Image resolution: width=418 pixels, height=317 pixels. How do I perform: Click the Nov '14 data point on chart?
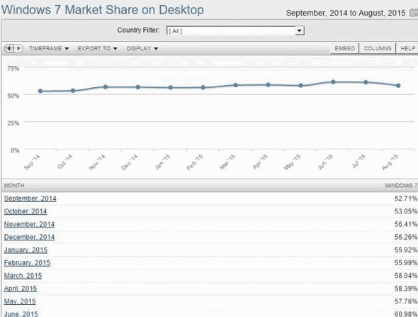pyautogui.click(x=106, y=87)
